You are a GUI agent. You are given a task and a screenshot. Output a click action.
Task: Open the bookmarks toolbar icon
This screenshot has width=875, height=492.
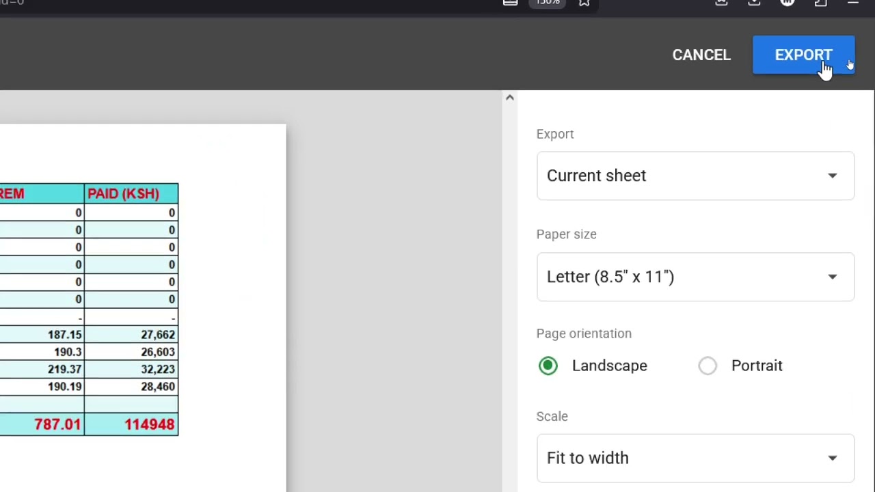(510, 3)
